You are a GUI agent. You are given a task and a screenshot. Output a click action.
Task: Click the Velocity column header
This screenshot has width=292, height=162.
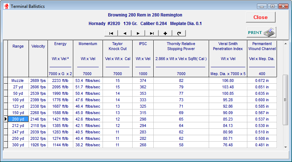38,46
